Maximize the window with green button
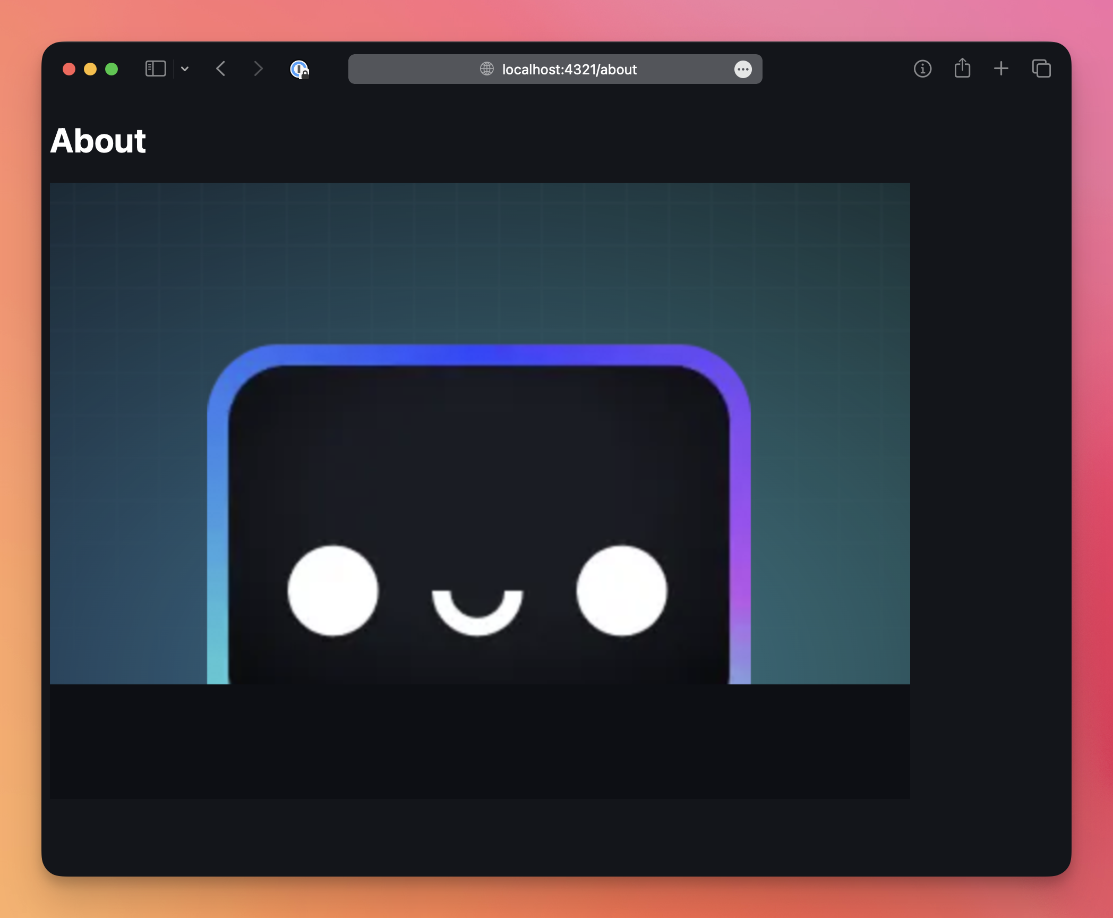The width and height of the screenshot is (1113, 918). [112, 69]
